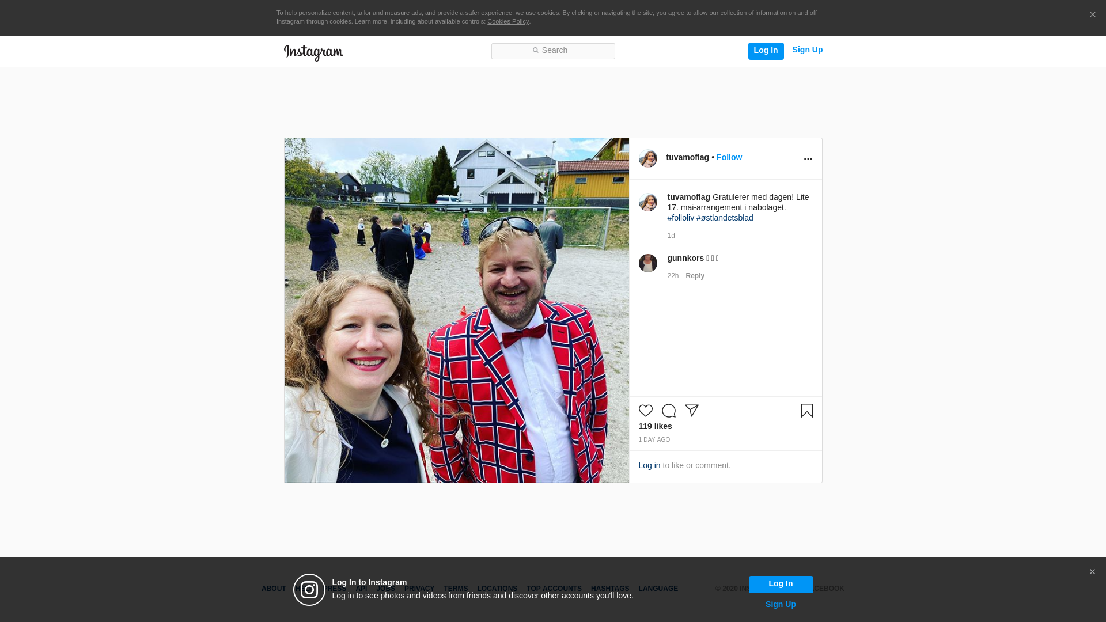The height and width of the screenshot is (622, 1106).
Task: Reply to gunnkors' comment
Action: point(695,276)
